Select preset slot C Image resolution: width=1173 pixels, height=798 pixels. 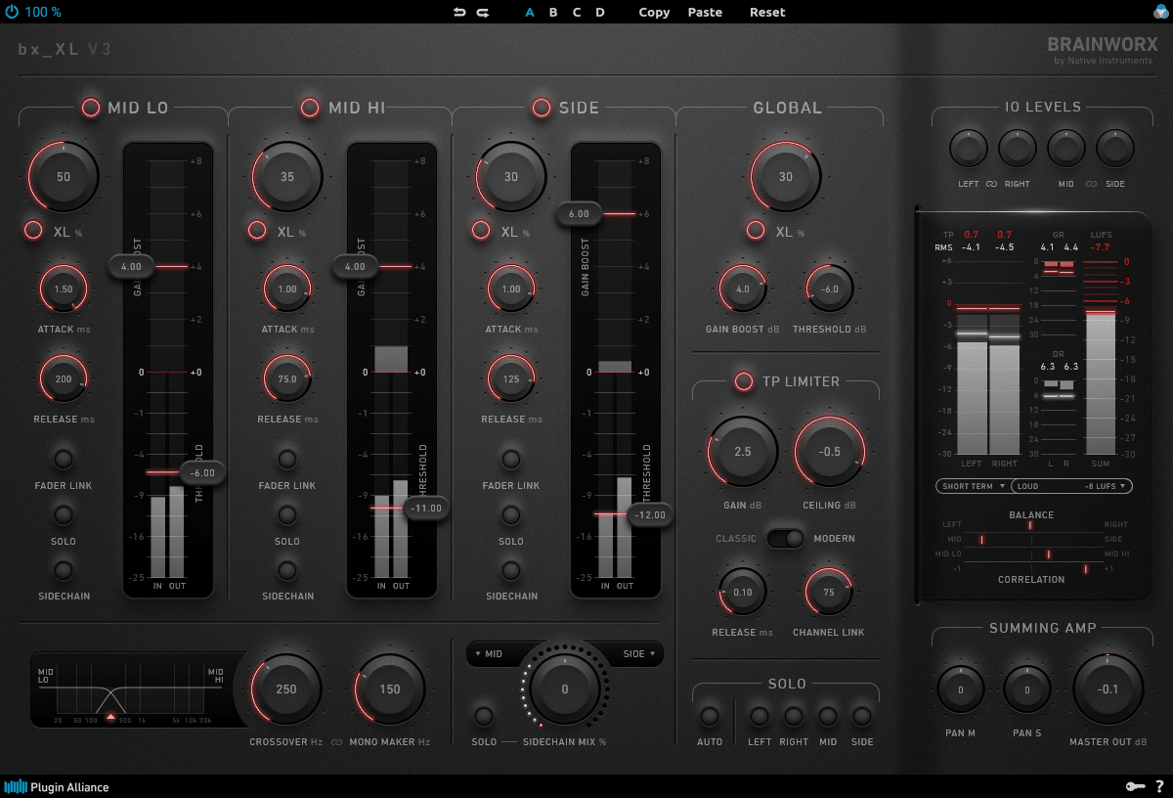(x=577, y=12)
